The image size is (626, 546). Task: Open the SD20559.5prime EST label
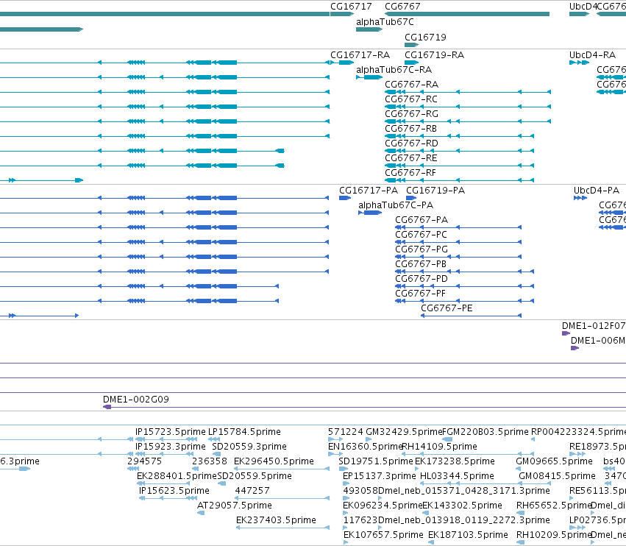click(255, 475)
